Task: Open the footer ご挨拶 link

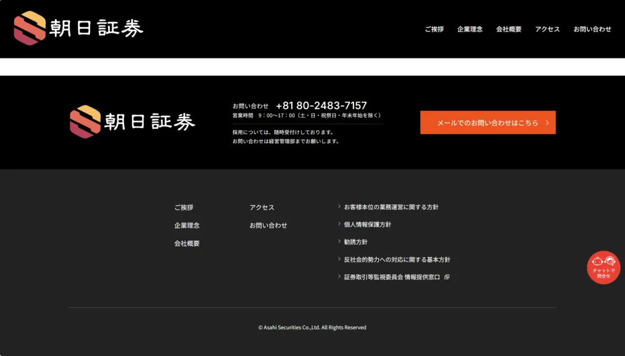Action: [183, 207]
